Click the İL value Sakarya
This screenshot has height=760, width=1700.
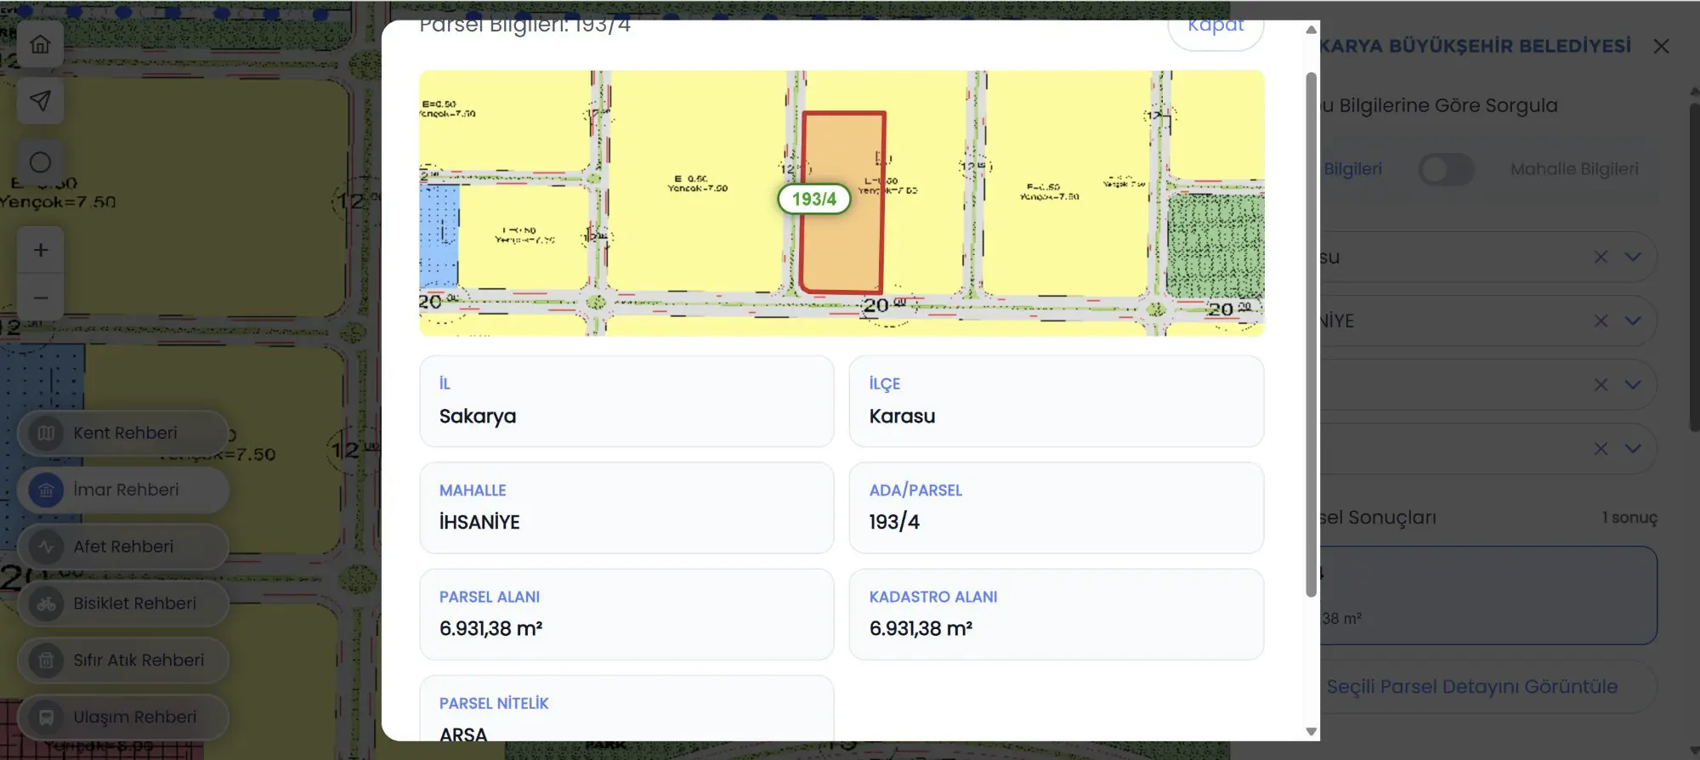(x=478, y=417)
